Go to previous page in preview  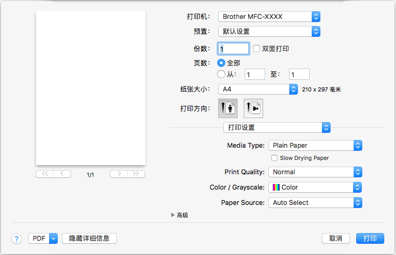(x=62, y=174)
